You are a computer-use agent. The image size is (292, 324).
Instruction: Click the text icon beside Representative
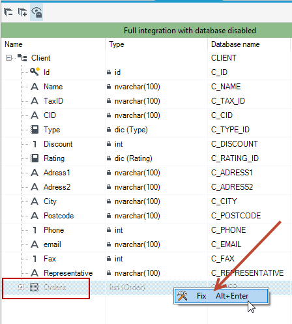pos(35,273)
